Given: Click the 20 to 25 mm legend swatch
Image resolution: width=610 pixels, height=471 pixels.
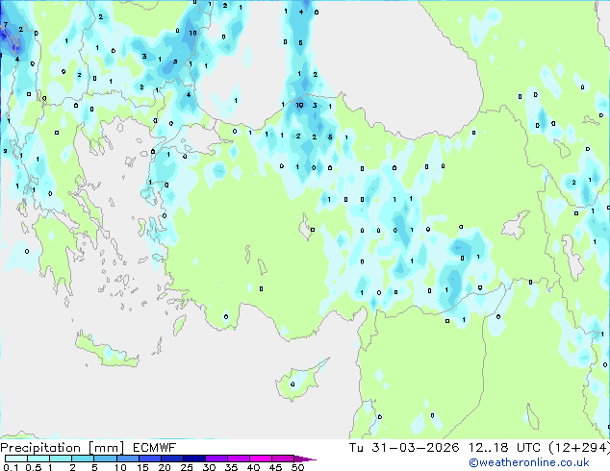Looking at the screenshot, I should (x=172, y=459).
